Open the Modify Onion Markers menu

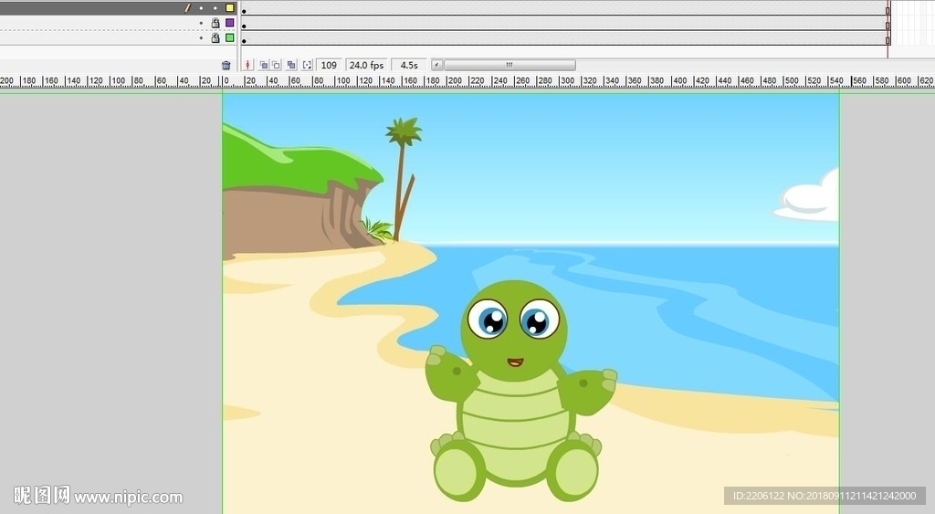[x=307, y=66]
